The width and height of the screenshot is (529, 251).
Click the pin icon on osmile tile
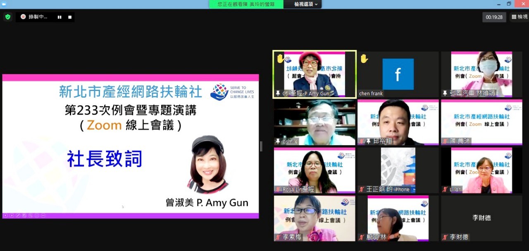tap(278, 141)
